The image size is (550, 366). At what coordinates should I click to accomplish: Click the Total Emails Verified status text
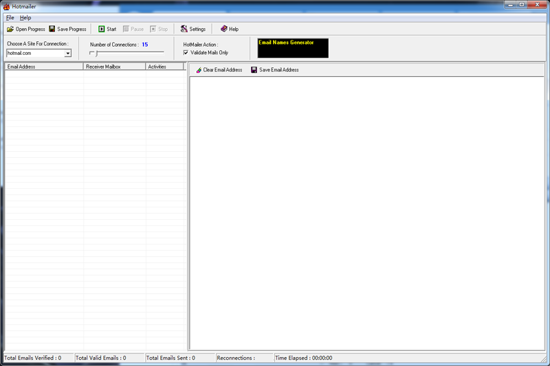32,358
